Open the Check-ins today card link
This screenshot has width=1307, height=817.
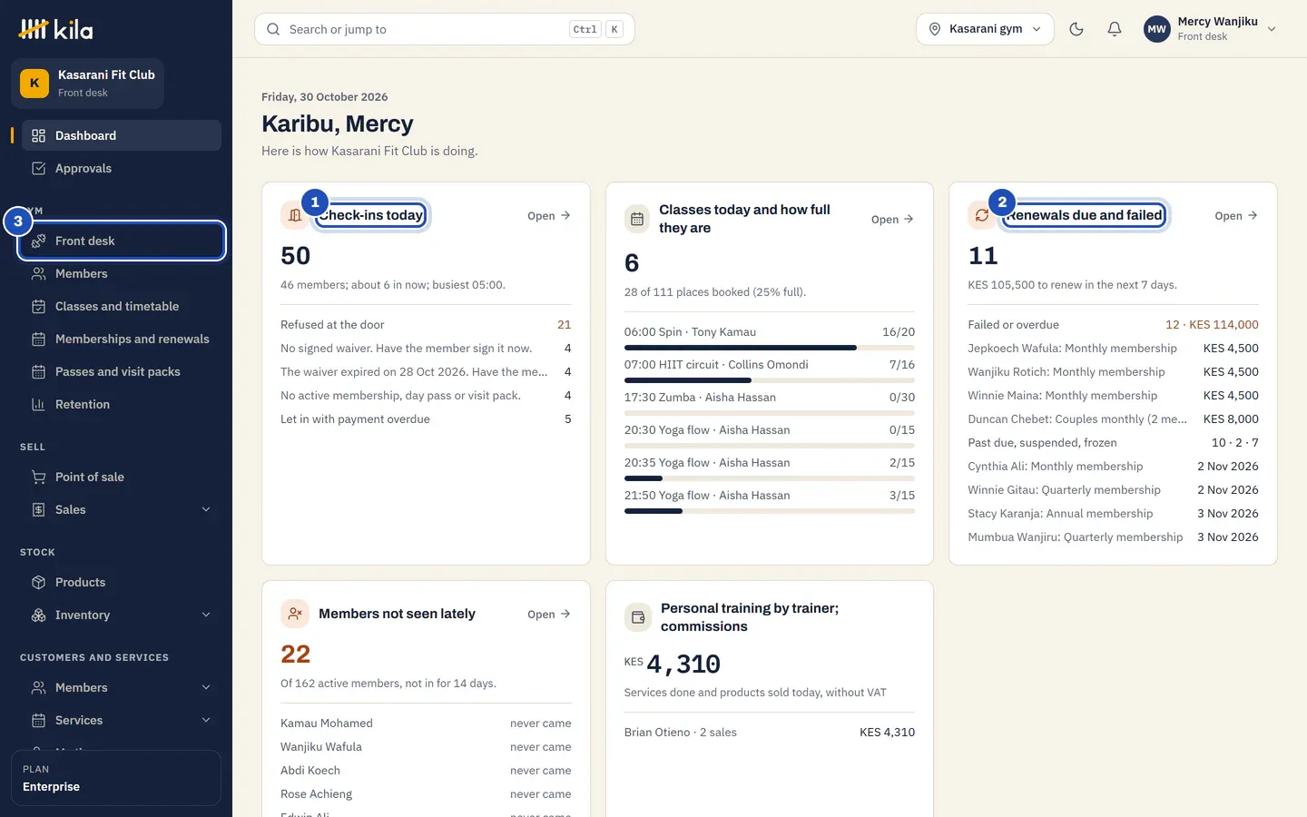coord(549,215)
